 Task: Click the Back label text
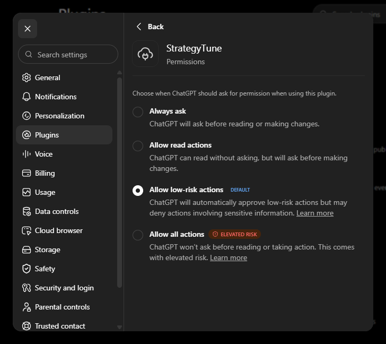tap(155, 27)
